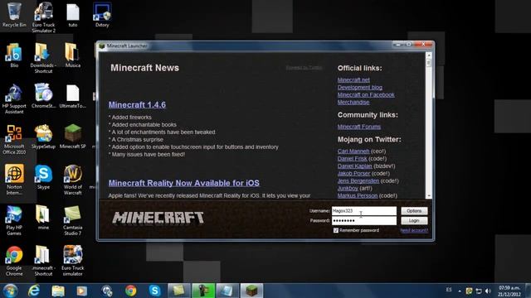
Task: Open the taskbar clock and date
Action: click(x=509, y=291)
